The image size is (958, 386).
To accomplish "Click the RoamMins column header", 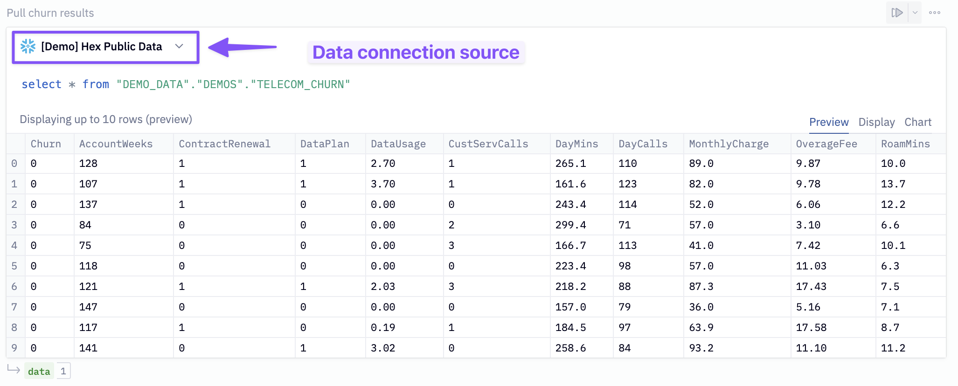I will pos(905,144).
